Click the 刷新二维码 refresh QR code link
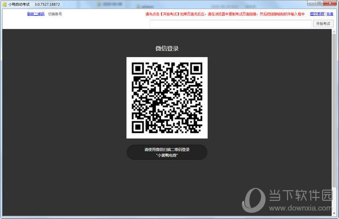 pyautogui.click(x=36, y=14)
